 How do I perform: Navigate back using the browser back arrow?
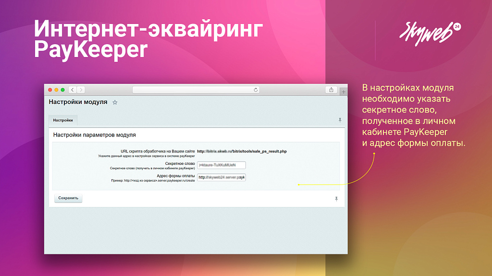72,90
